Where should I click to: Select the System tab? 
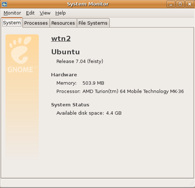pyautogui.click(x=12, y=23)
